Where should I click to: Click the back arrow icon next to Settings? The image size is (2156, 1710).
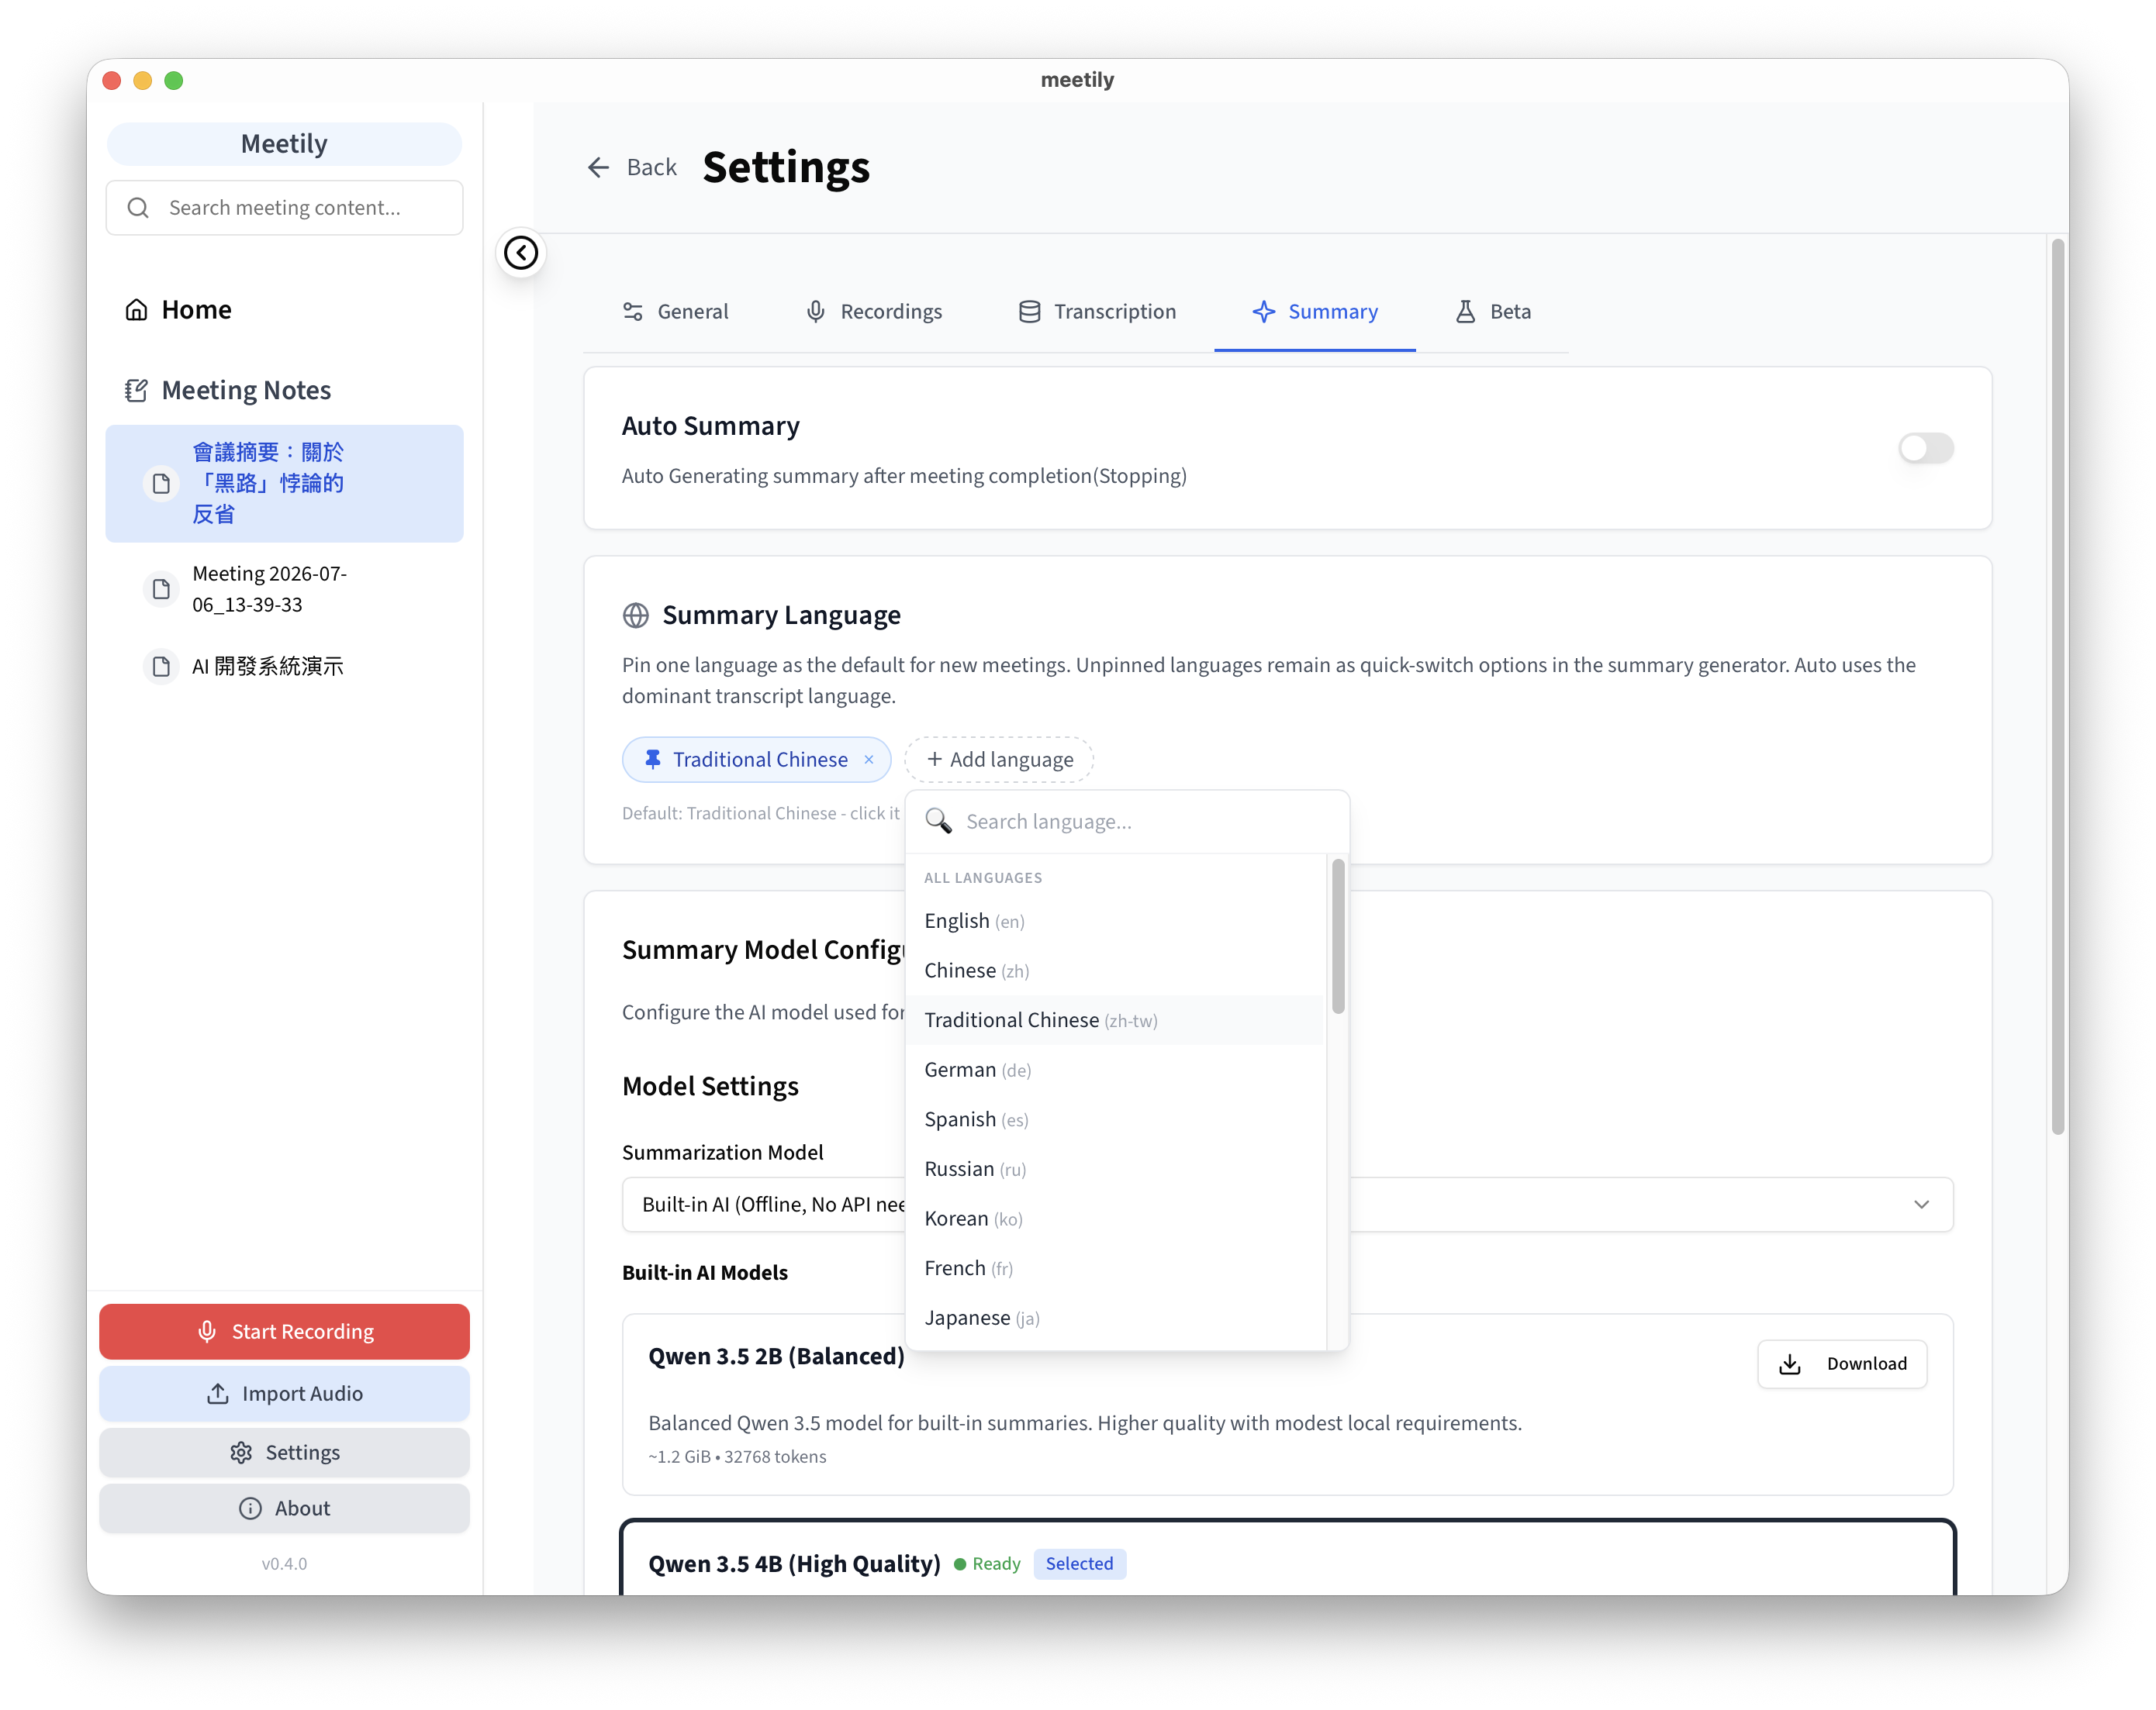click(x=598, y=168)
